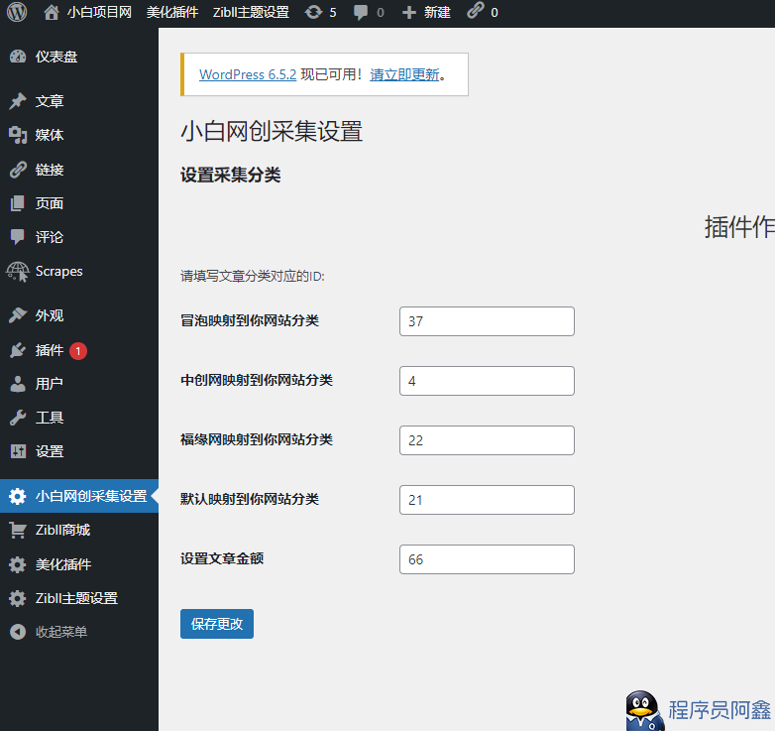Screen dimensions: 775x731
Task: Click the 用户 person icon
Action: [18, 384]
